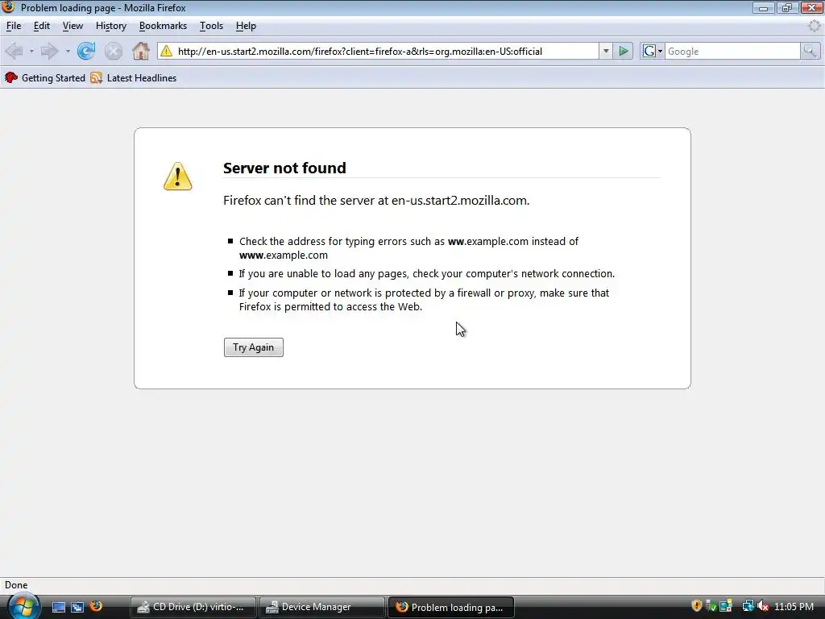Open the forward history dropdown arrow

click(x=68, y=51)
